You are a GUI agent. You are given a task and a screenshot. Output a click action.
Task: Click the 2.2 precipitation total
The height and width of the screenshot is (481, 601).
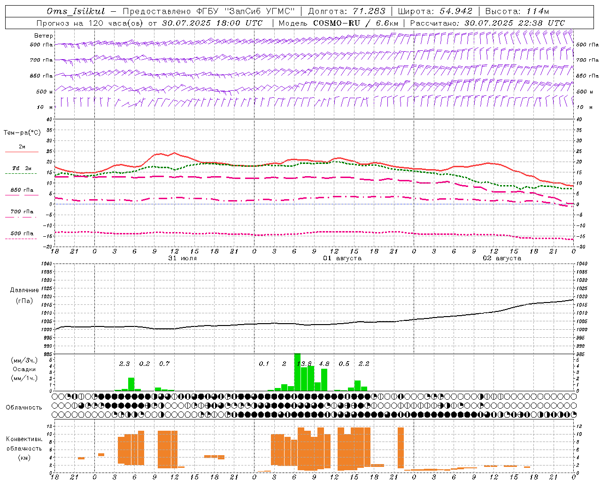coord(364,364)
